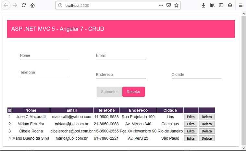Click the Id column header

pyautogui.click(x=9, y=110)
